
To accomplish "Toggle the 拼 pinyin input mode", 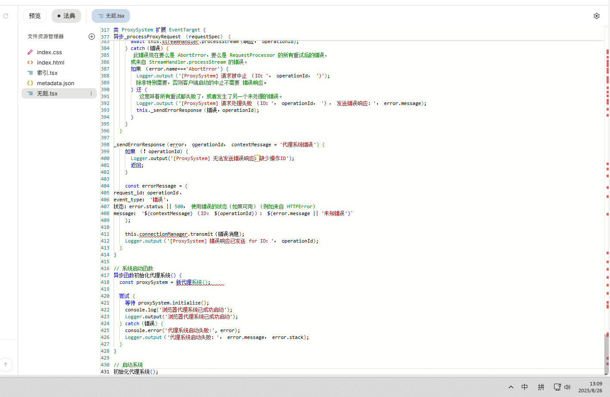I will pos(541,387).
